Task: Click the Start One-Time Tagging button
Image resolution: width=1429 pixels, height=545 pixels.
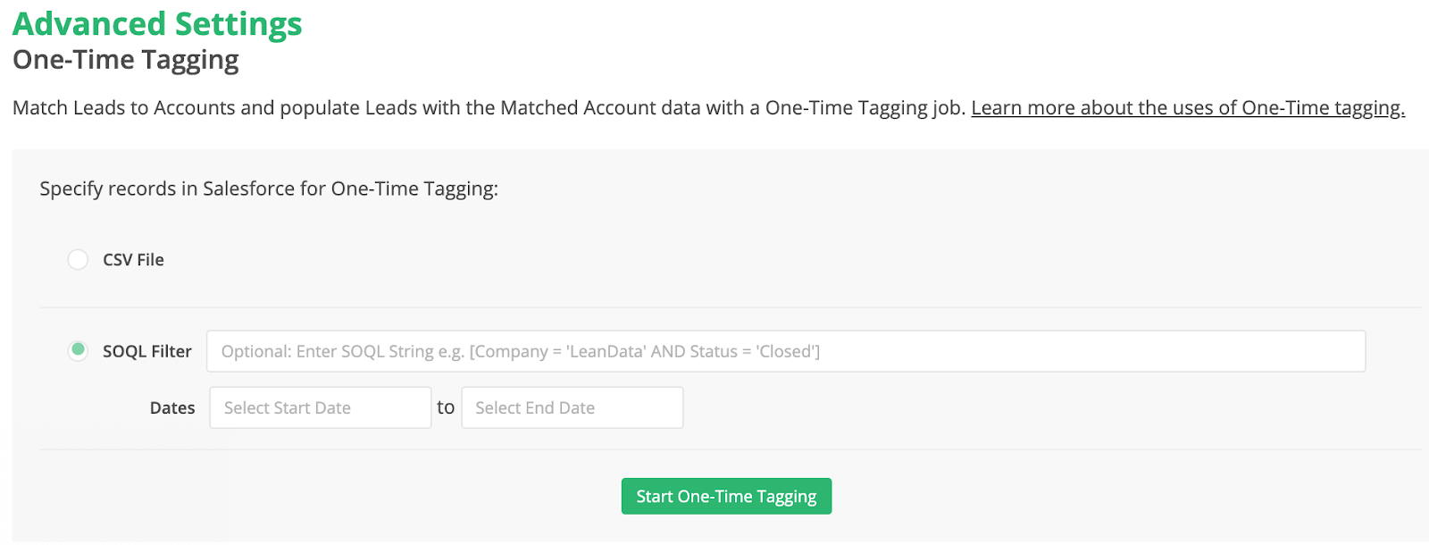Action: tap(726, 496)
